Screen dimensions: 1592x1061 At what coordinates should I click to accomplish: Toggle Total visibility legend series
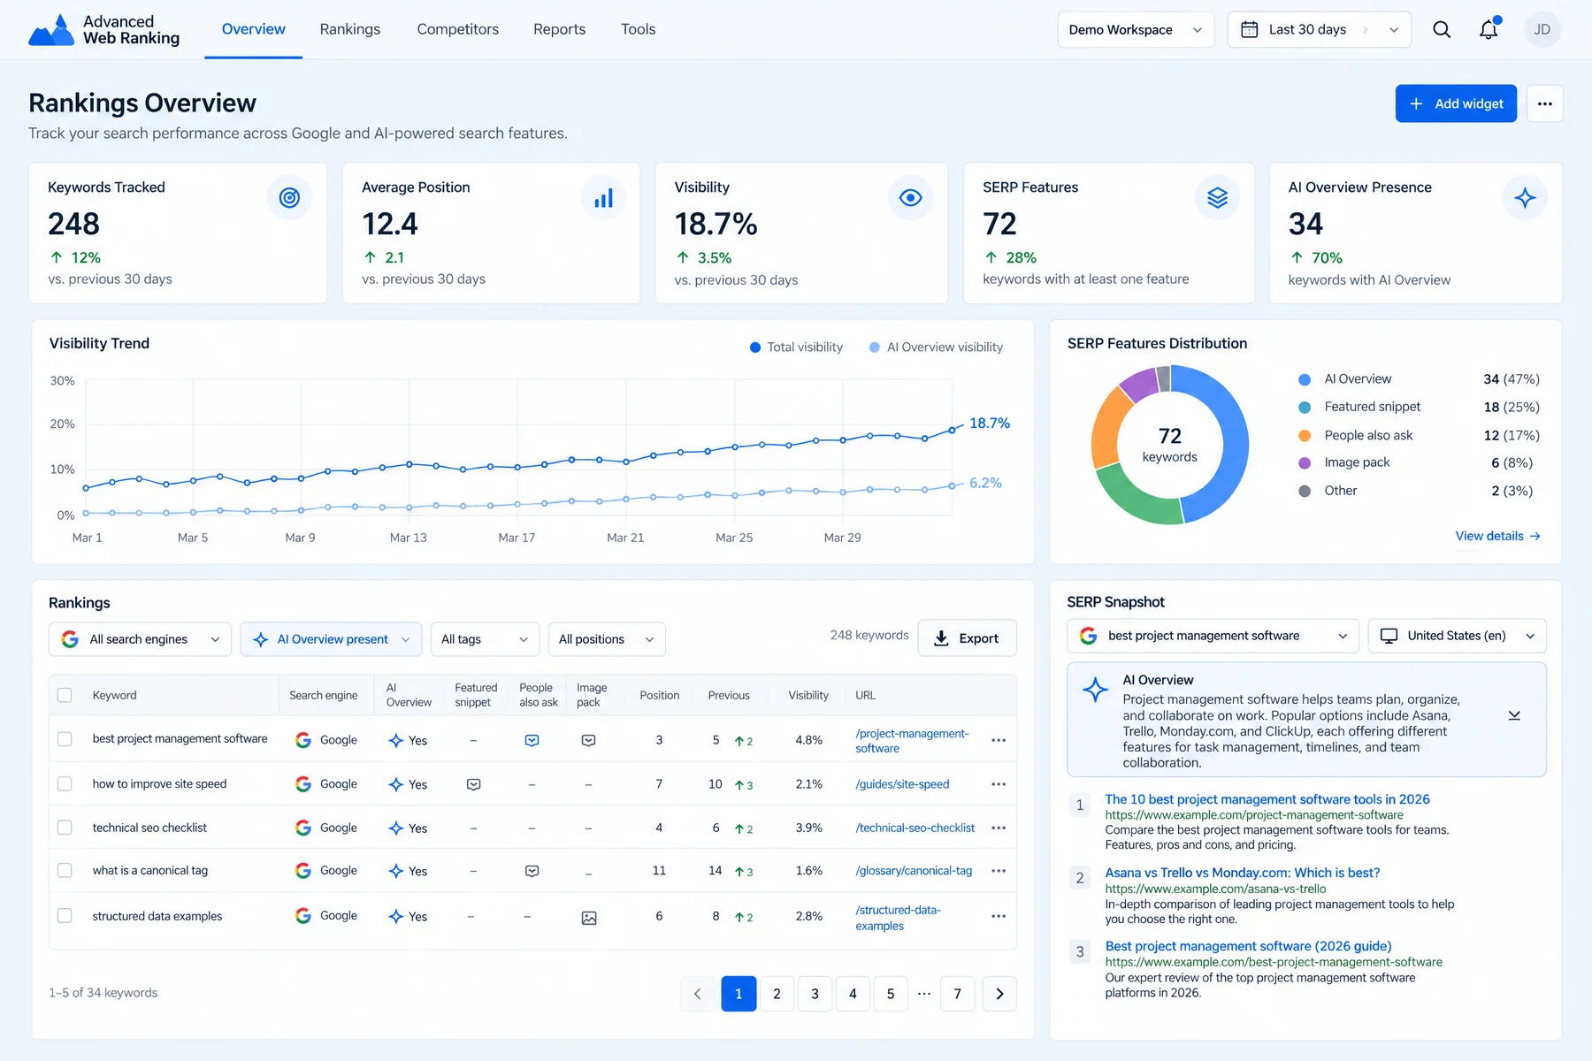pyautogui.click(x=796, y=347)
